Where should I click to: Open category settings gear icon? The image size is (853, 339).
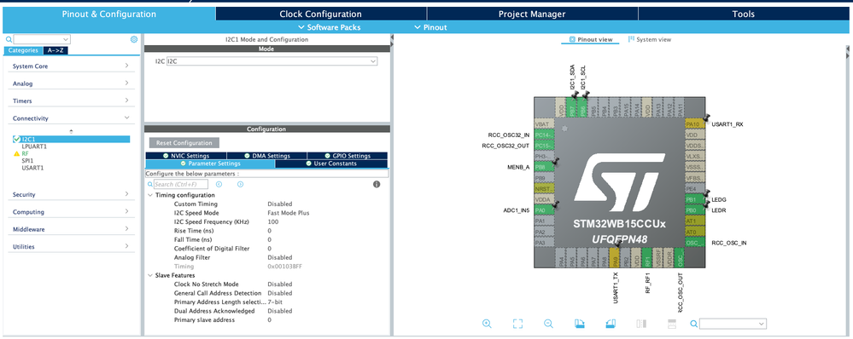(134, 39)
